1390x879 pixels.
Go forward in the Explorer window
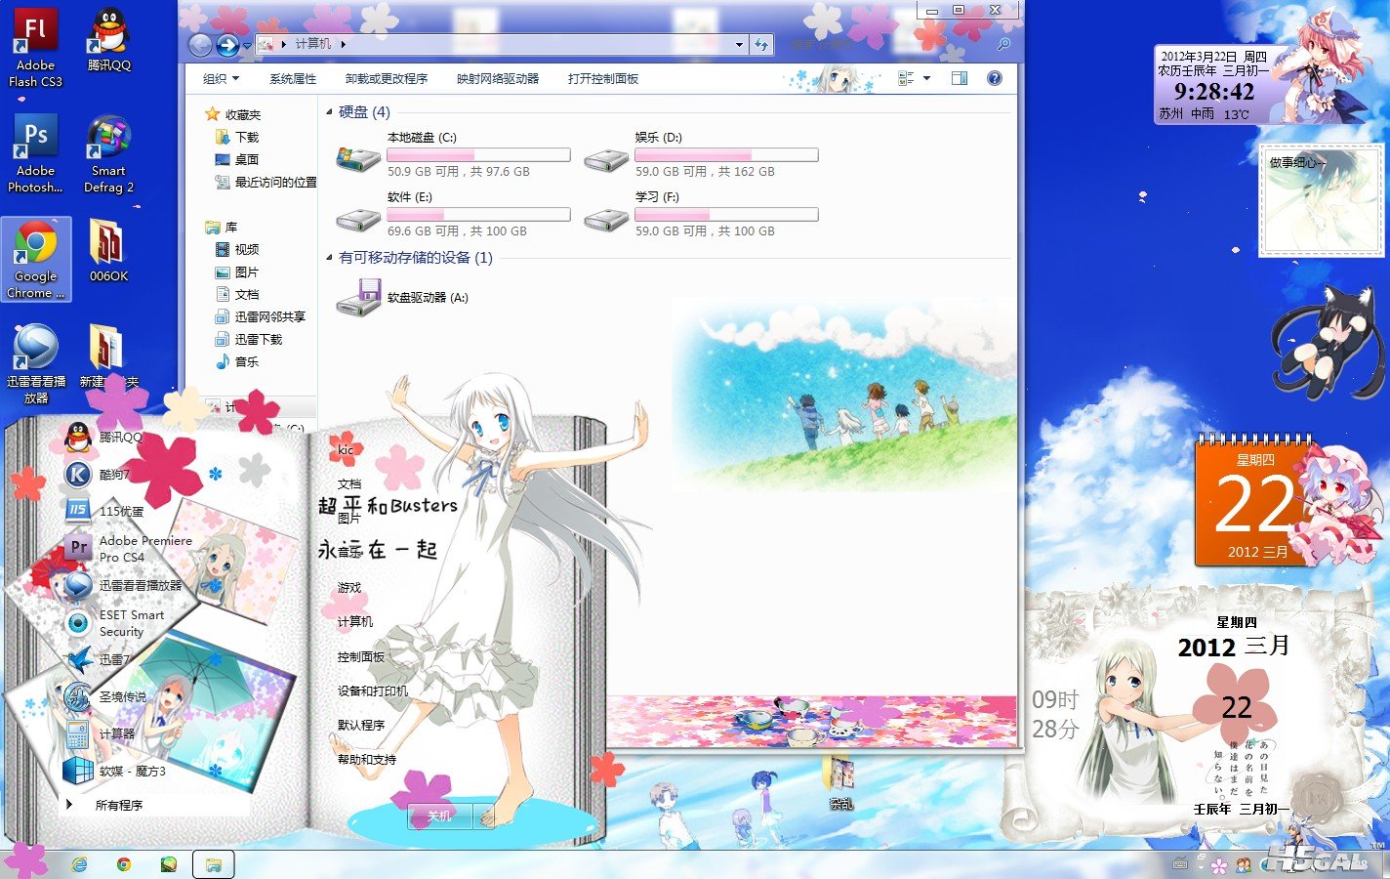tap(227, 45)
